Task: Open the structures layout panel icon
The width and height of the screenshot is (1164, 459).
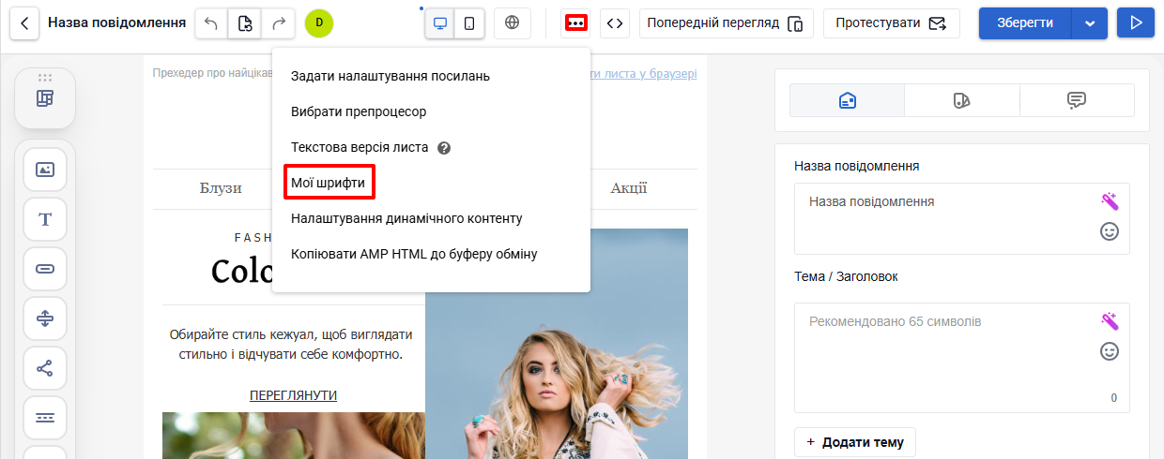Action: pos(45,98)
